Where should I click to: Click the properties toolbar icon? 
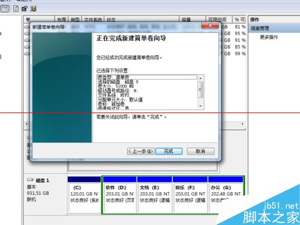pos(25,8)
